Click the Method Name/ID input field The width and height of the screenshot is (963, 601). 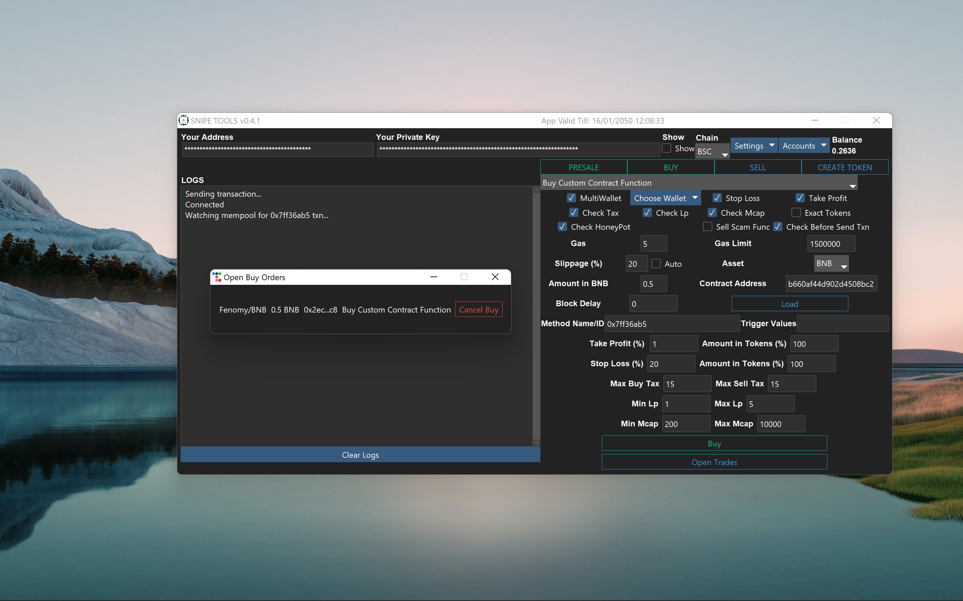coord(672,324)
